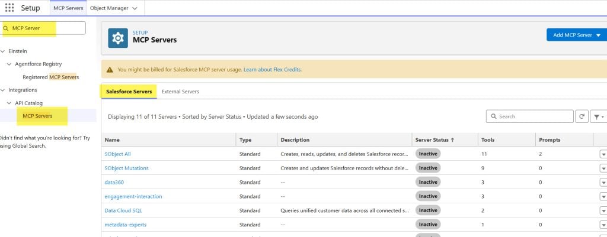Click the SETUP breadcrumb label

point(140,33)
